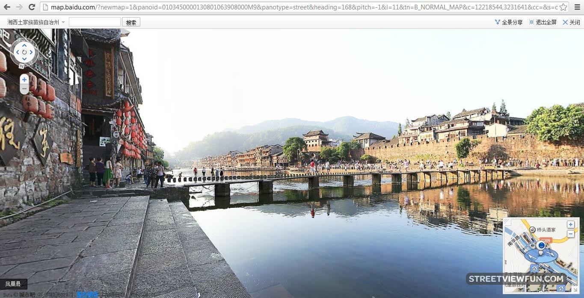The height and width of the screenshot is (298, 584).
Task: Click the rotate icon at the compass center
Action: coord(24,52)
